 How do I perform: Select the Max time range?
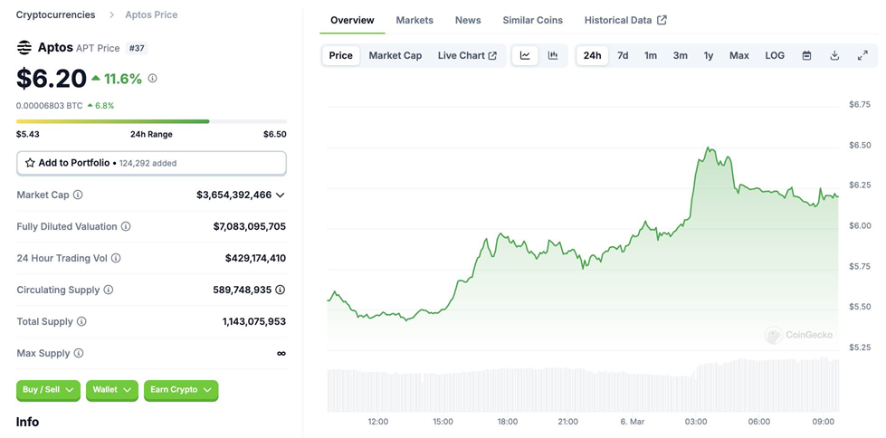click(739, 55)
